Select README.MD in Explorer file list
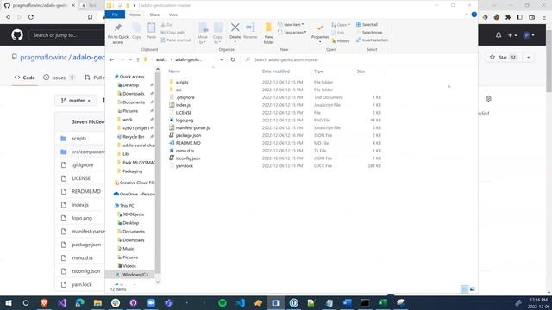Image resolution: width=552 pixels, height=310 pixels. click(188, 143)
